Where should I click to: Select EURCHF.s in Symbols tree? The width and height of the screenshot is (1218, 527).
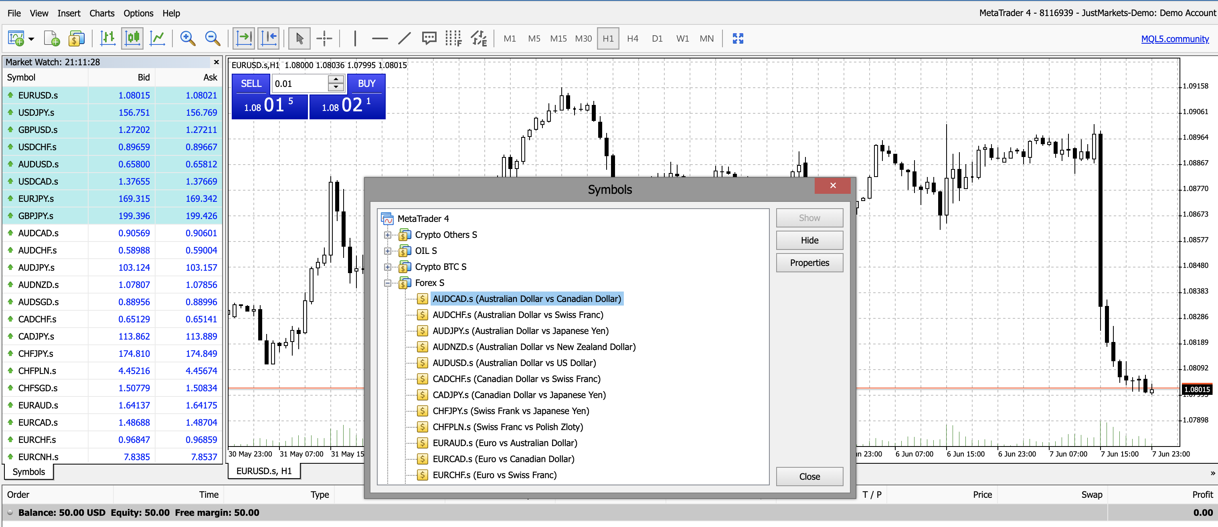point(495,475)
